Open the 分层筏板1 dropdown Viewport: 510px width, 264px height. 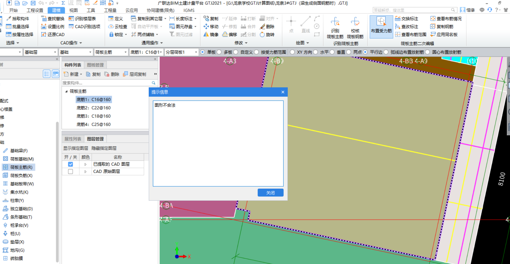[x=181, y=52]
